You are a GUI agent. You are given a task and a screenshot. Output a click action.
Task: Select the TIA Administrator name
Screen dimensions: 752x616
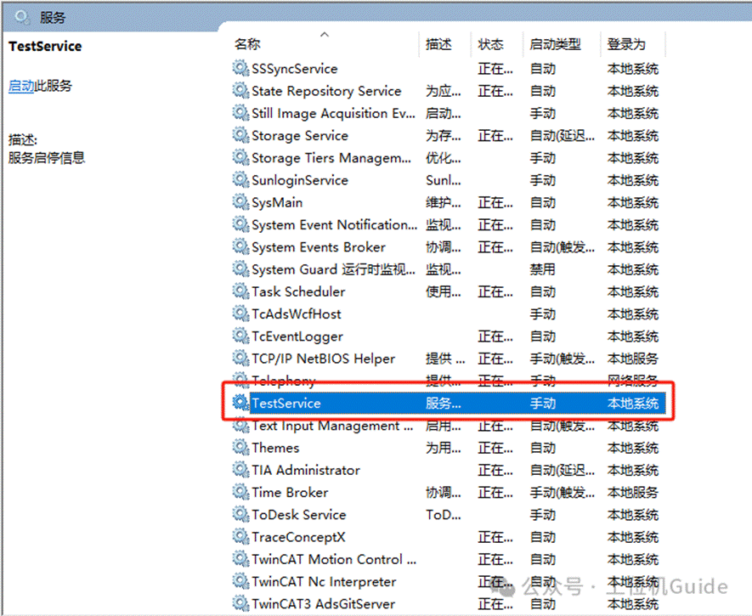tap(306, 470)
